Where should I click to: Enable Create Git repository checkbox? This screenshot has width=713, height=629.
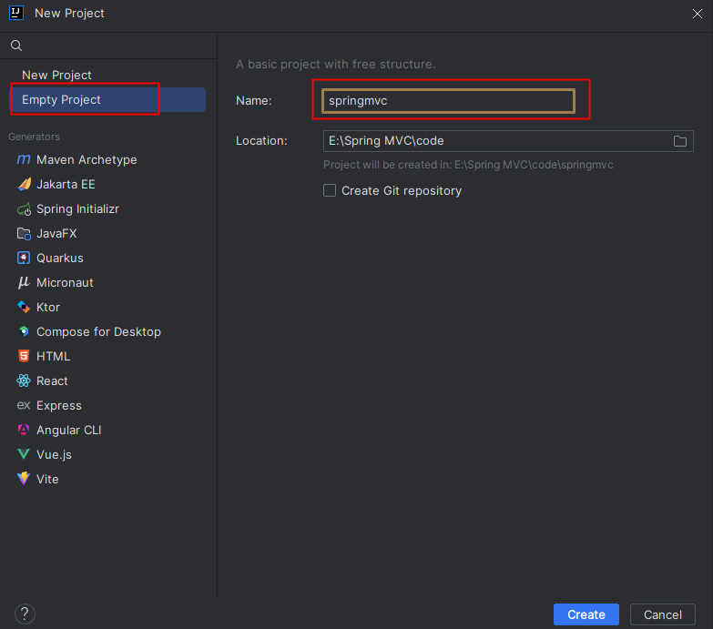(330, 191)
